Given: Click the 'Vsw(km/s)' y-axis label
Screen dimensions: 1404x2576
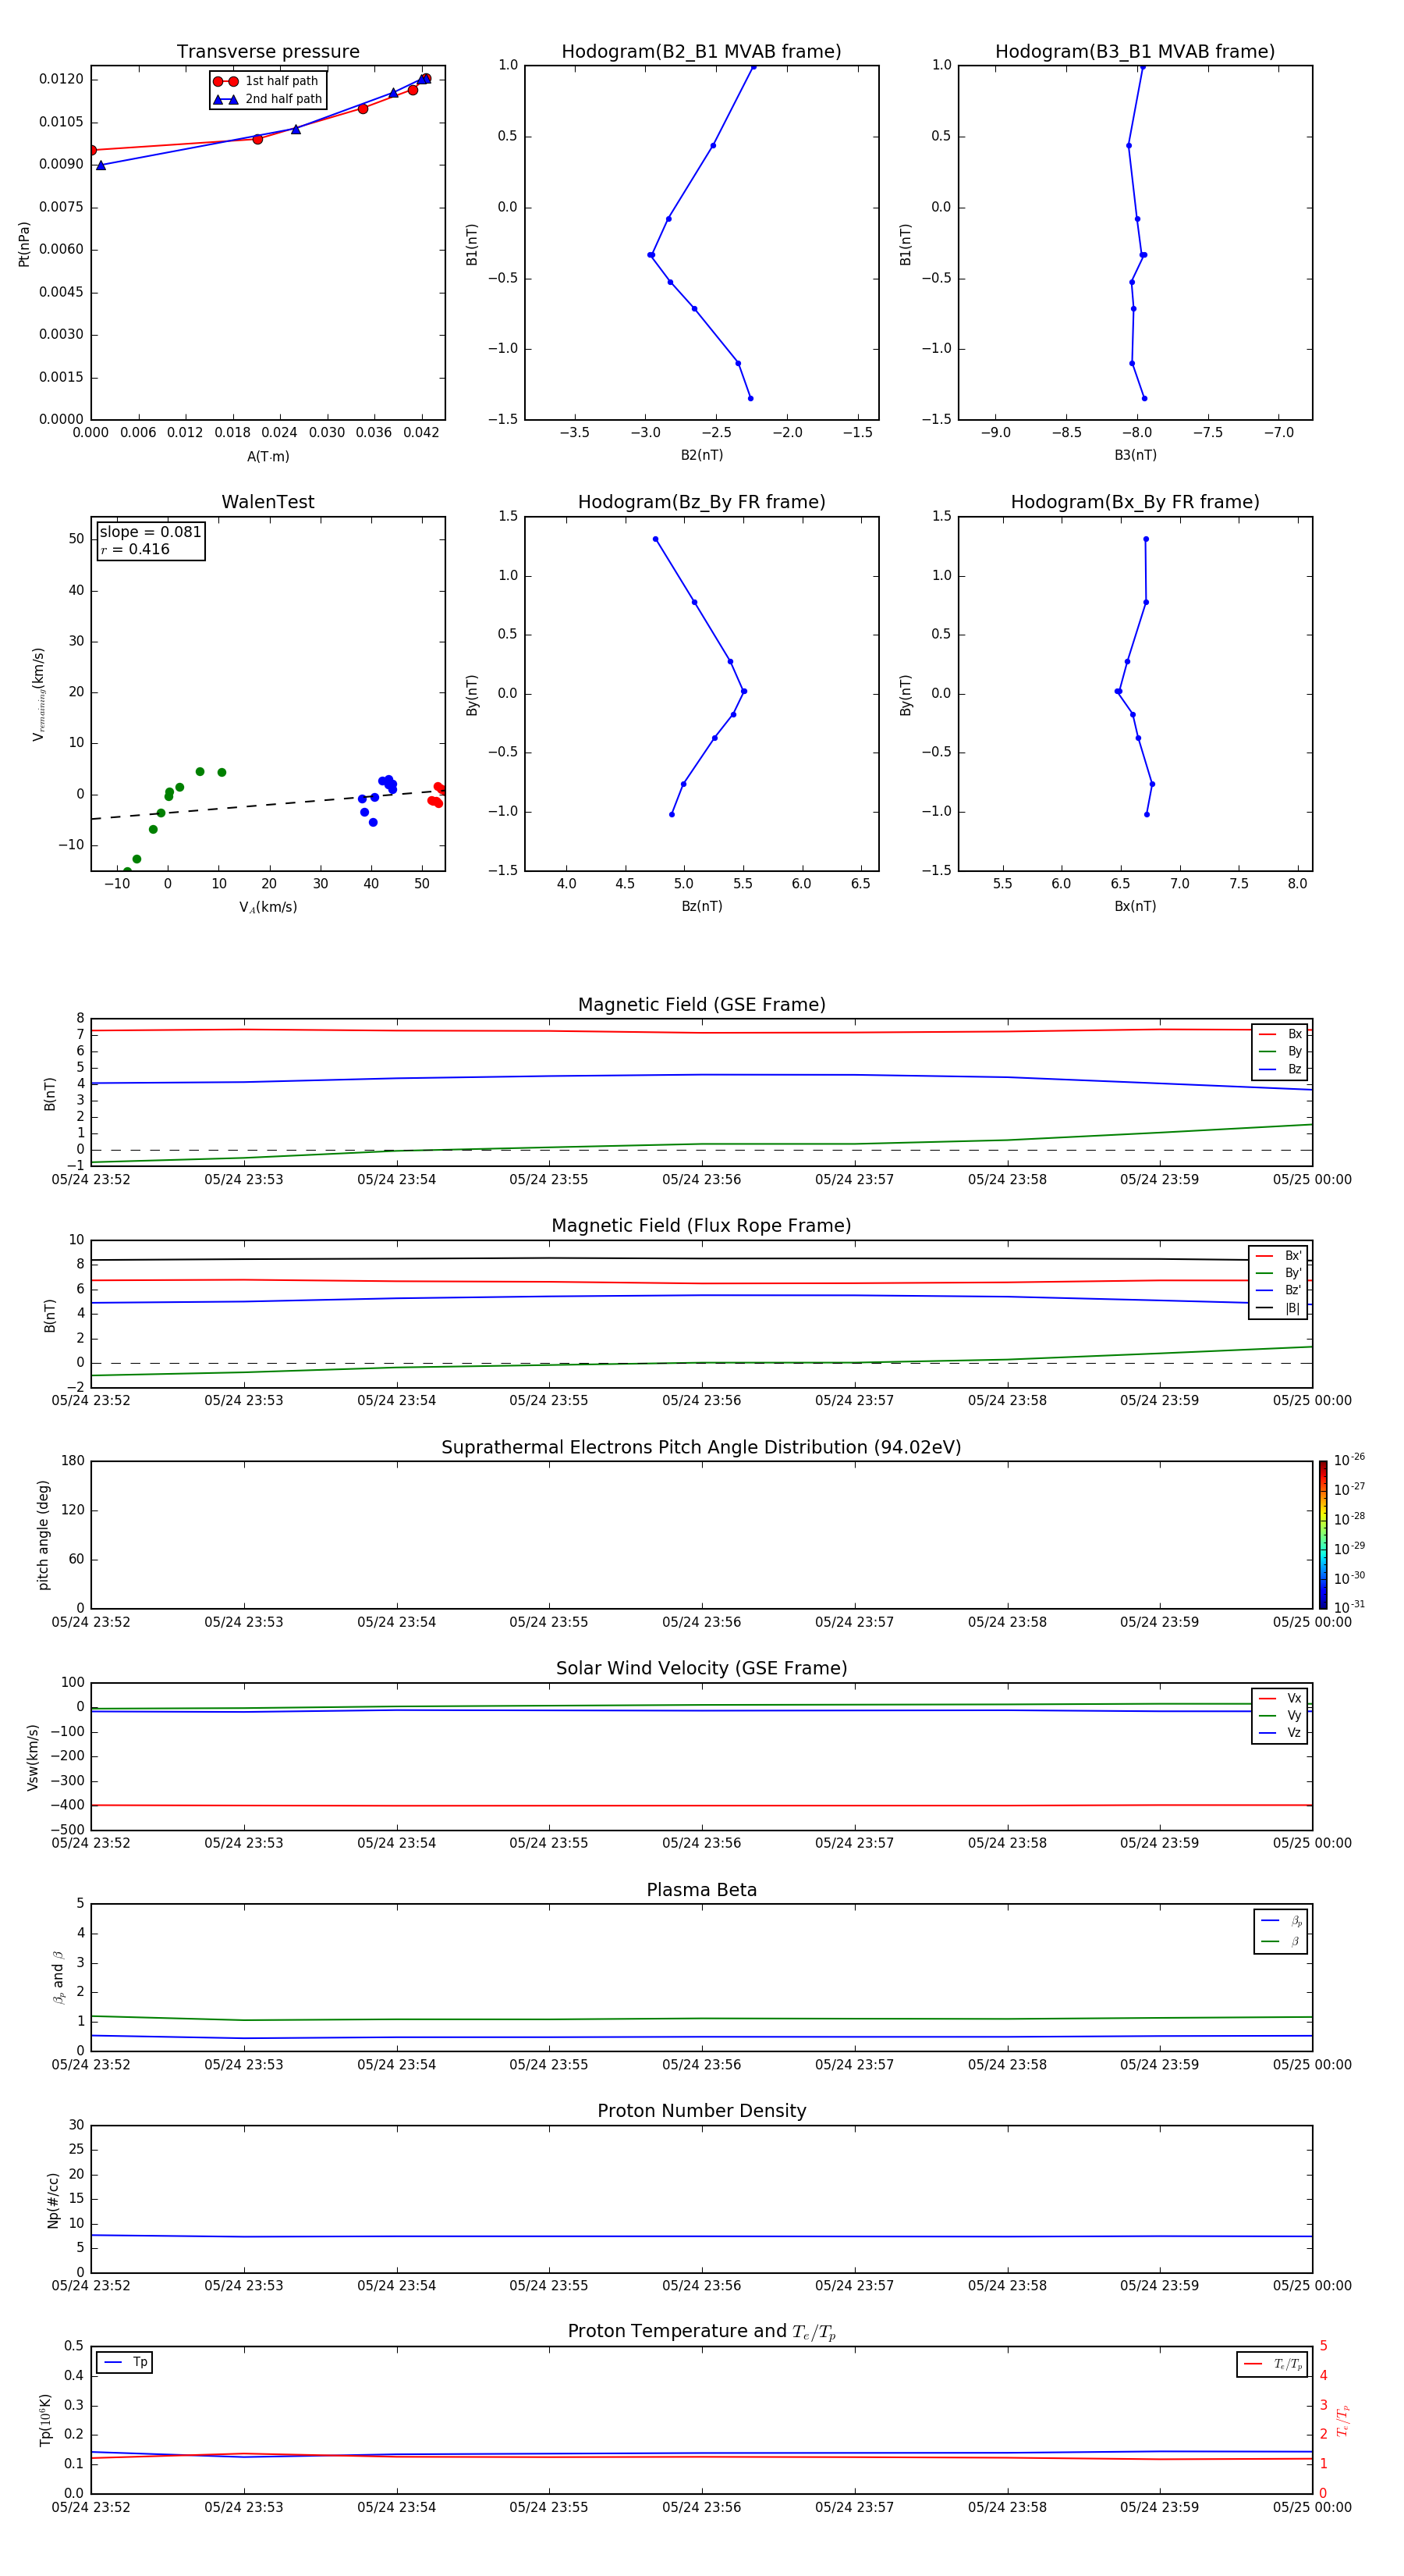Looking at the screenshot, I should point(33,1757).
